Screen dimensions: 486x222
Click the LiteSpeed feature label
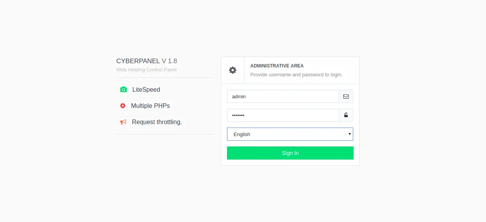coord(146,89)
